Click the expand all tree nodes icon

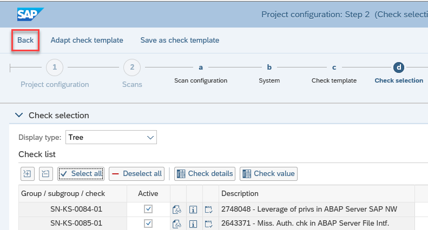[x=27, y=173]
